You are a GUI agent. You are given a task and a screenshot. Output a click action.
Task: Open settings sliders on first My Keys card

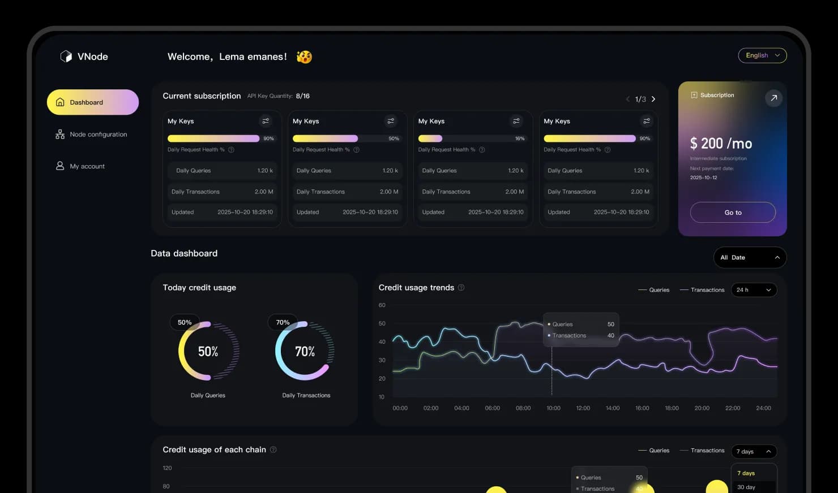(266, 121)
